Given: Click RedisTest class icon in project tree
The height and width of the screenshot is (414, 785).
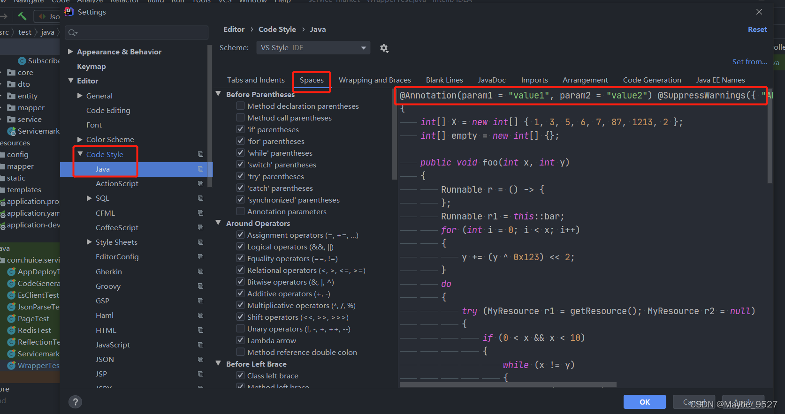Looking at the screenshot, I should click(11, 331).
